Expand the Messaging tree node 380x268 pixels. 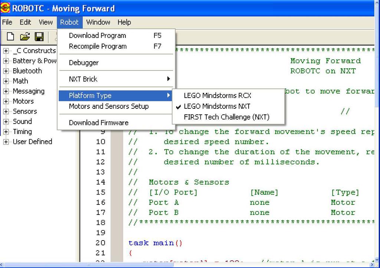(6, 91)
